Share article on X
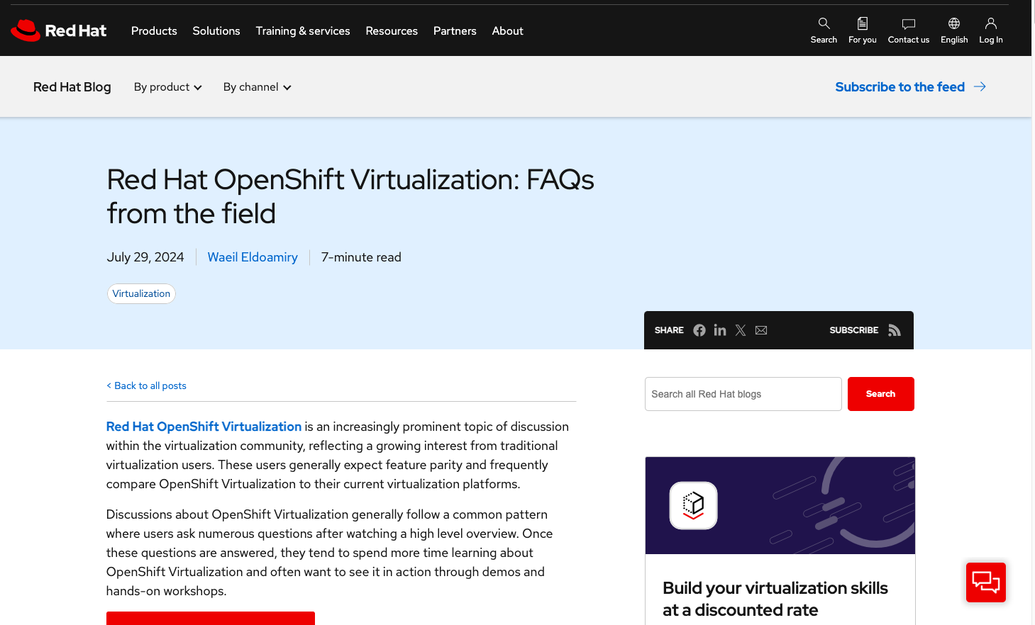The height and width of the screenshot is (625, 1035). (741, 330)
